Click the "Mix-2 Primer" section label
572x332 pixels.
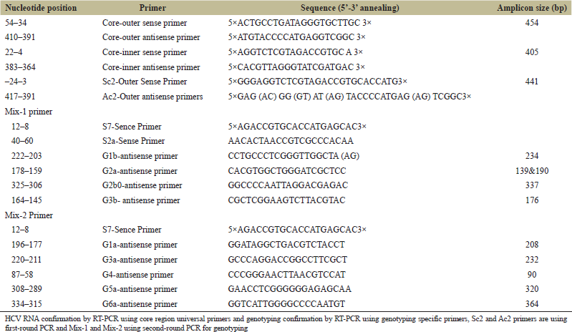pos(30,215)
